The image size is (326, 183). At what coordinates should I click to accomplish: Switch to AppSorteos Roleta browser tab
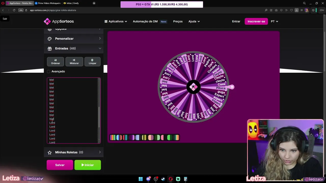[x=20, y=3]
